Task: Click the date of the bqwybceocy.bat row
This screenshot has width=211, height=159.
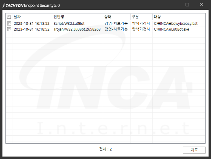Action: 32,23
